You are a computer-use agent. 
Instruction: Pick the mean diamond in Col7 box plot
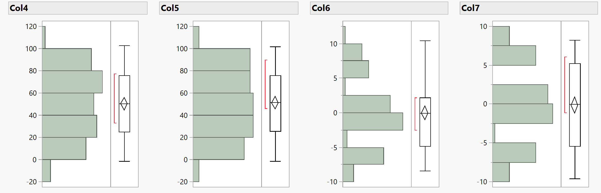(x=575, y=105)
